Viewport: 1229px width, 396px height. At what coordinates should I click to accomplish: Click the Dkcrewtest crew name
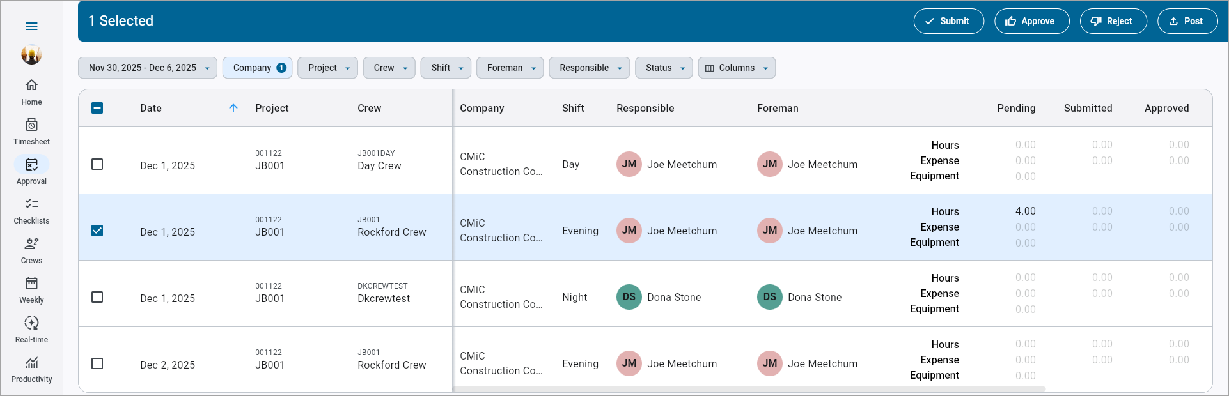(384, 298)
